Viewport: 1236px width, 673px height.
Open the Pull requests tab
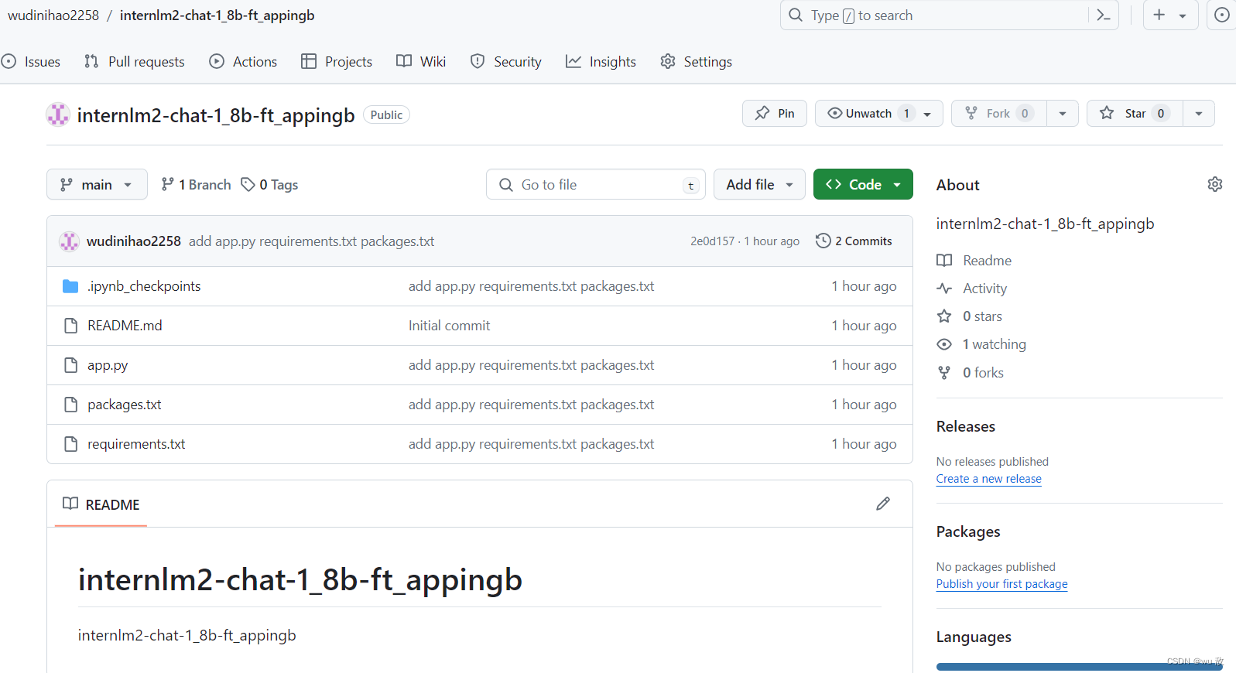pos(135,62)
